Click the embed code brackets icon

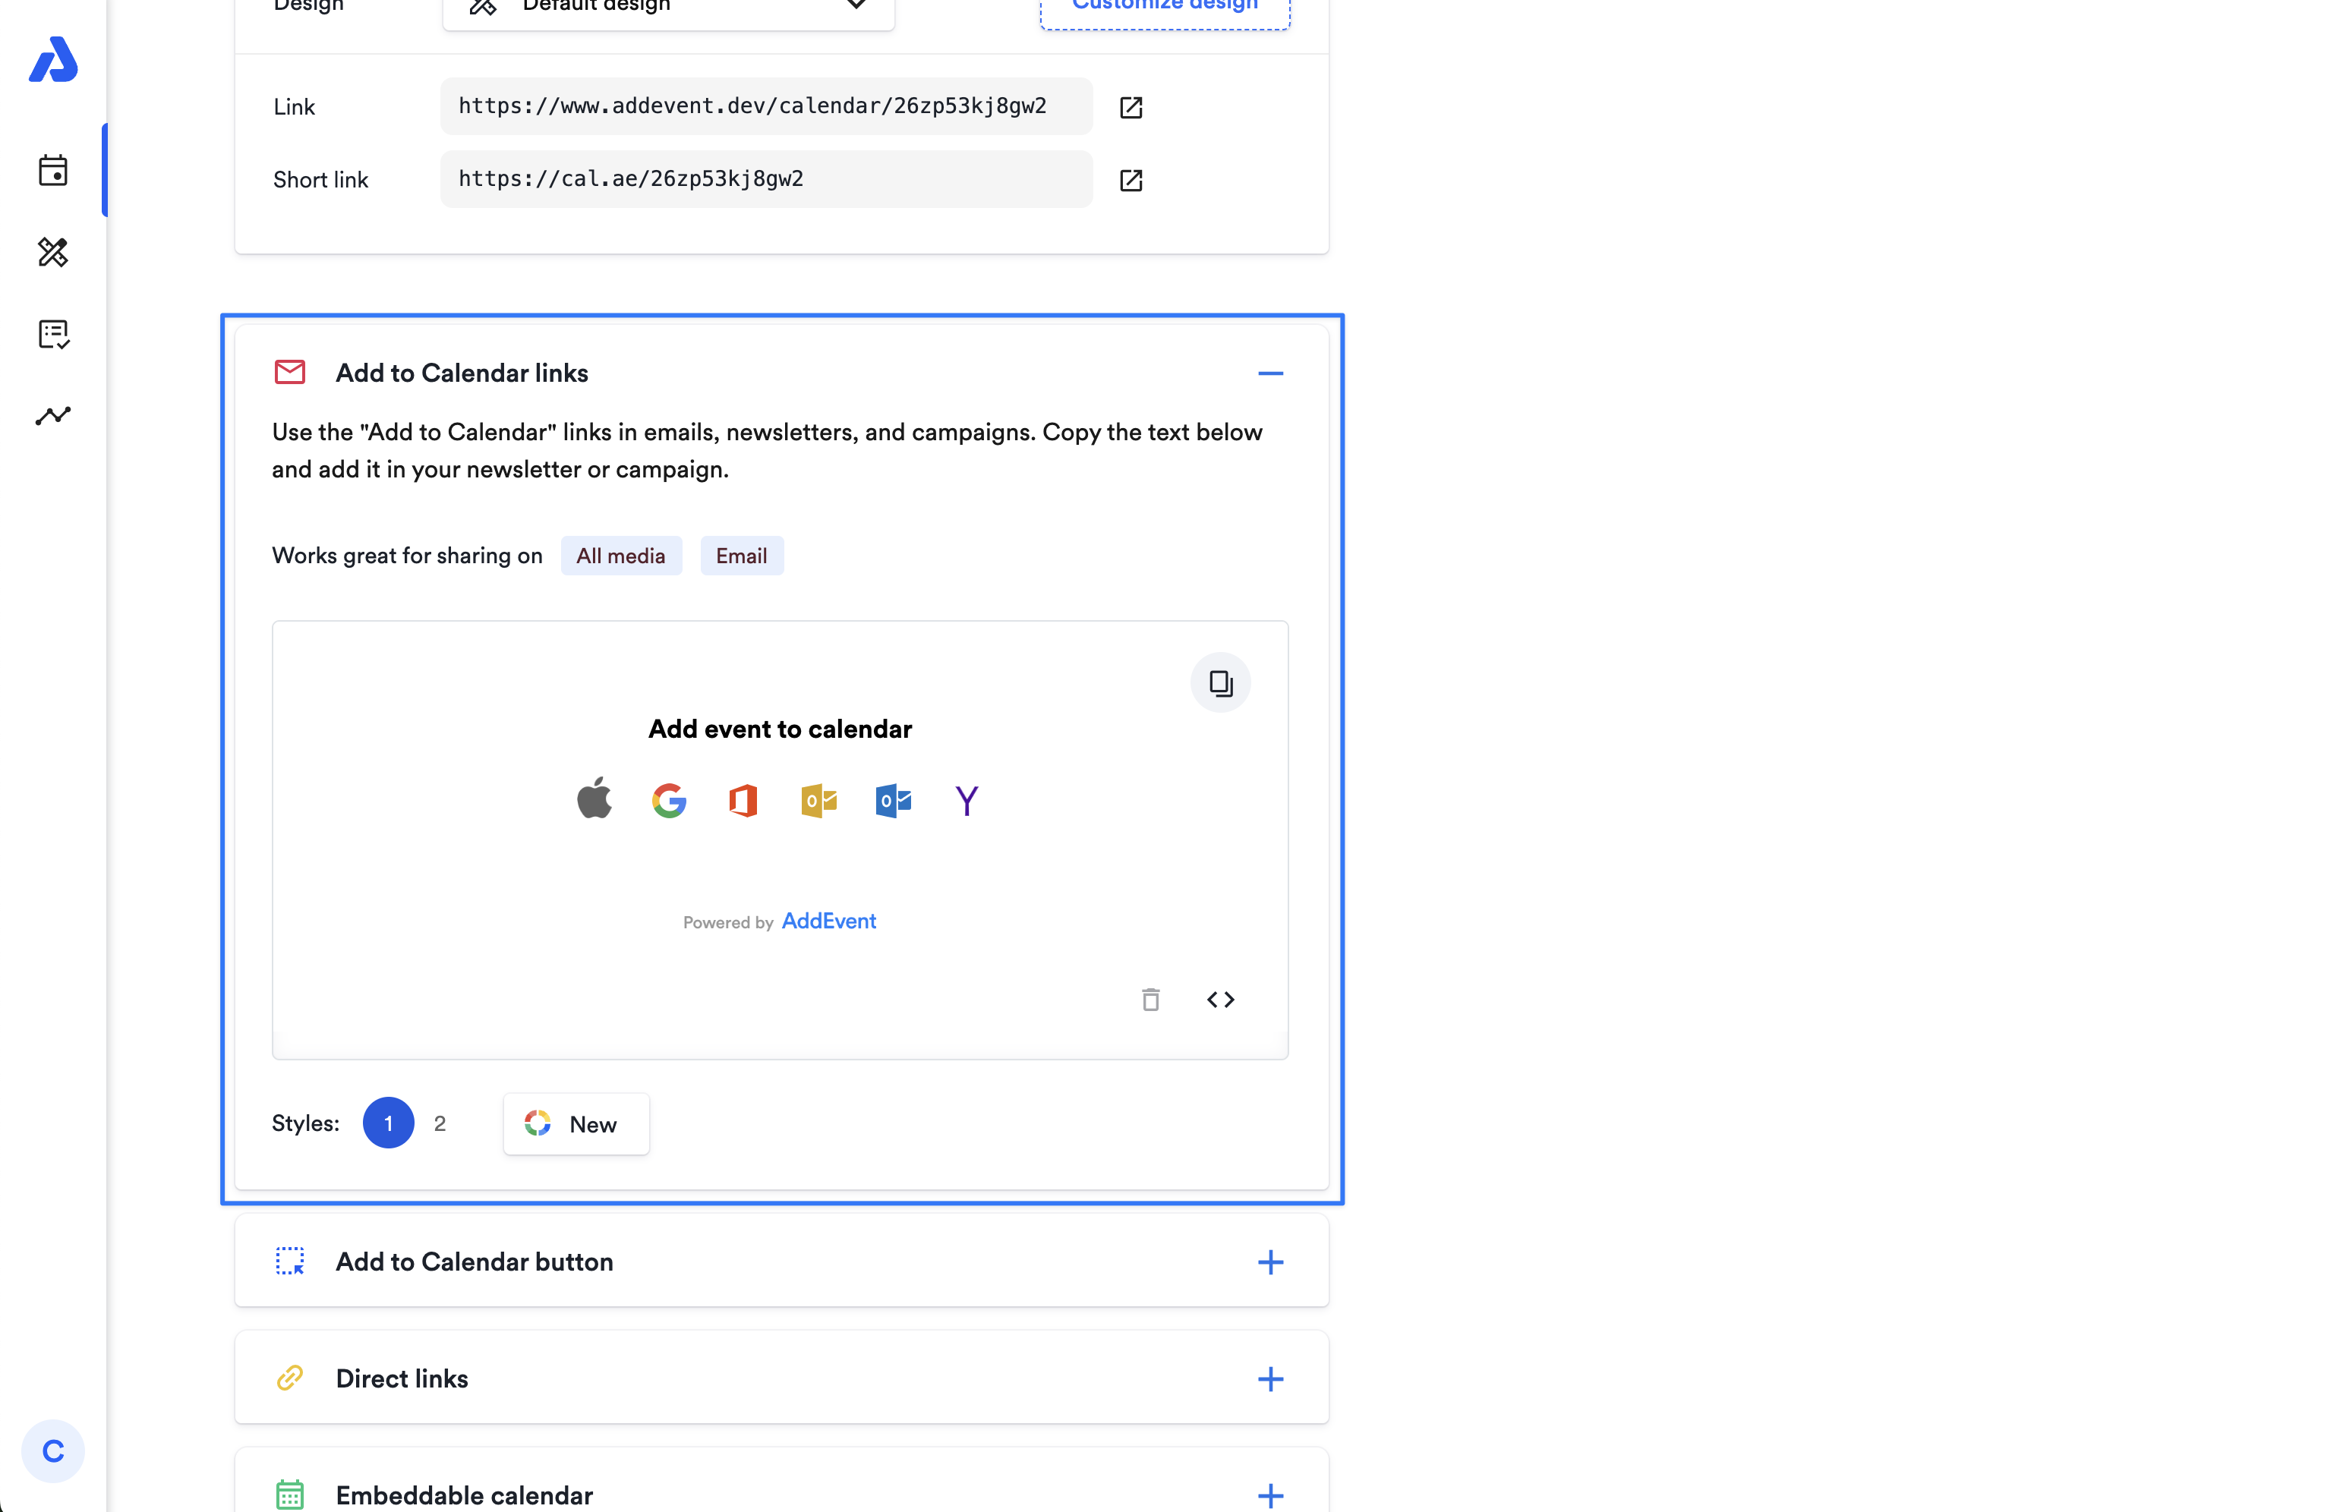click(x=1219, y=1000)
